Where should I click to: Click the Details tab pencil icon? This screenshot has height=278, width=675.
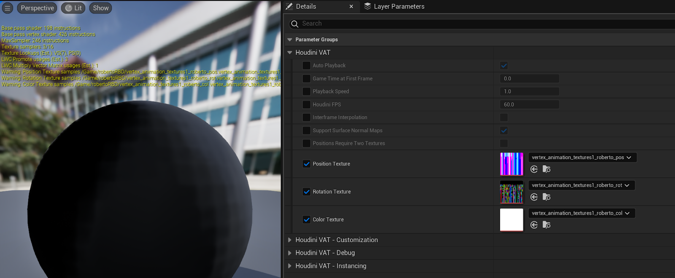click(x=289, y=6)
